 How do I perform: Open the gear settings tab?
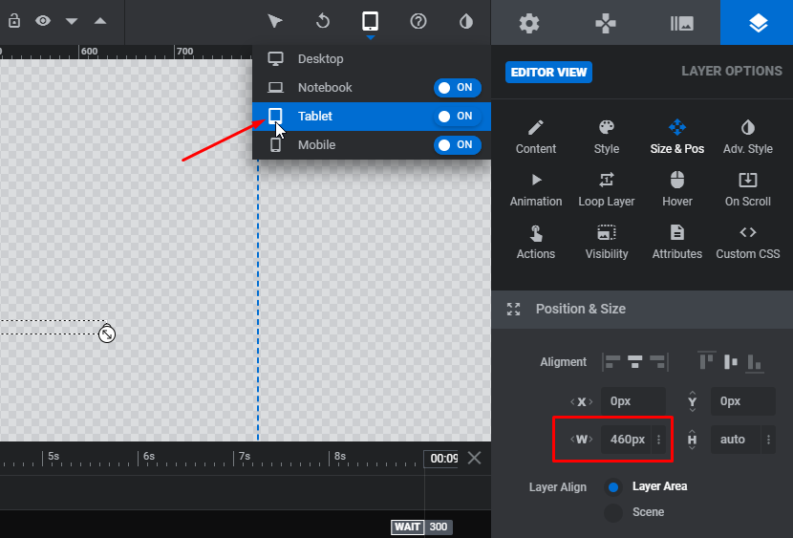pyautogui.click(x=529, y=23)
